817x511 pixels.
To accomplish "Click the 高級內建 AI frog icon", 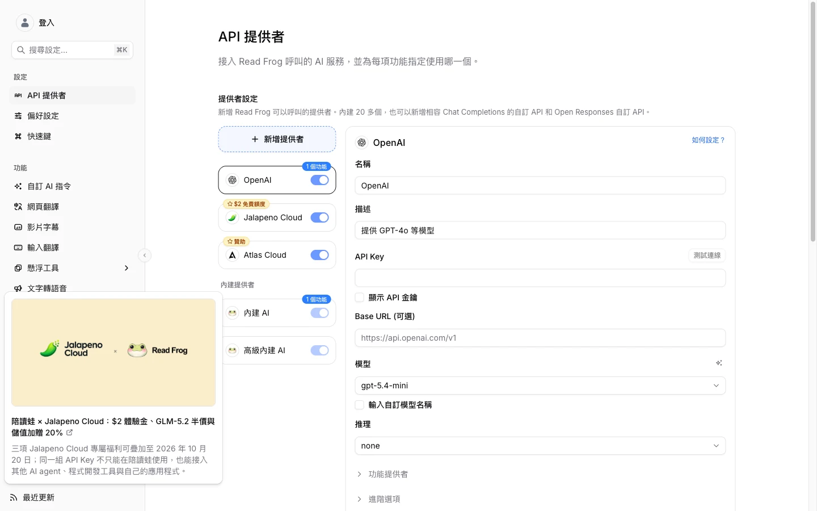I will pos(232,350).
